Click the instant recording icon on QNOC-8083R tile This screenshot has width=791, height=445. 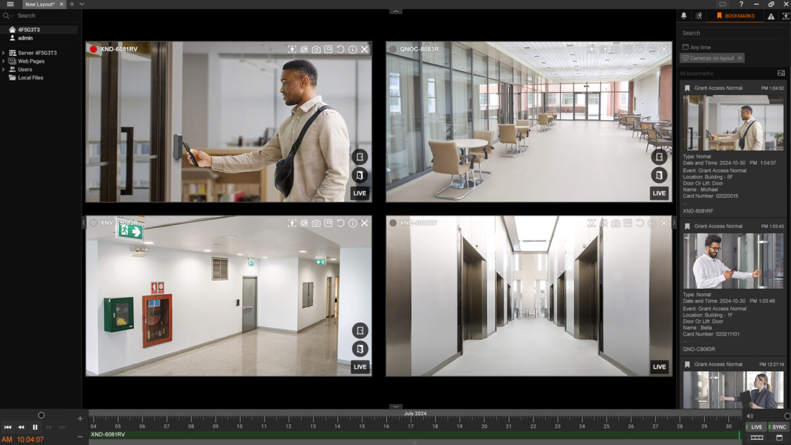tap(628, 49)
